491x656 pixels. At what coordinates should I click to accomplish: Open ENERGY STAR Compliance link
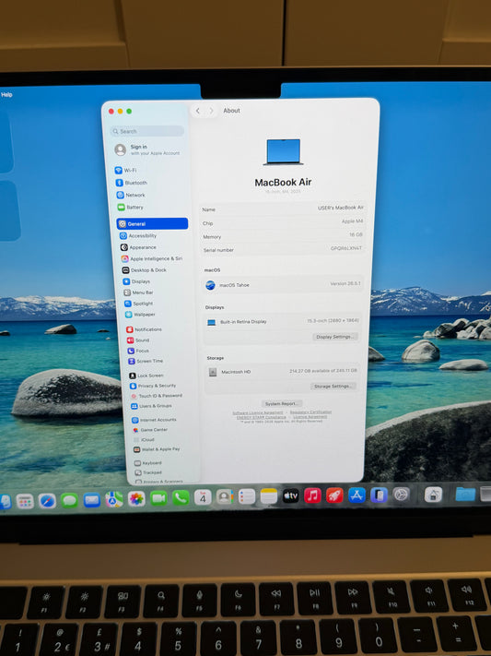pos(262,417)
